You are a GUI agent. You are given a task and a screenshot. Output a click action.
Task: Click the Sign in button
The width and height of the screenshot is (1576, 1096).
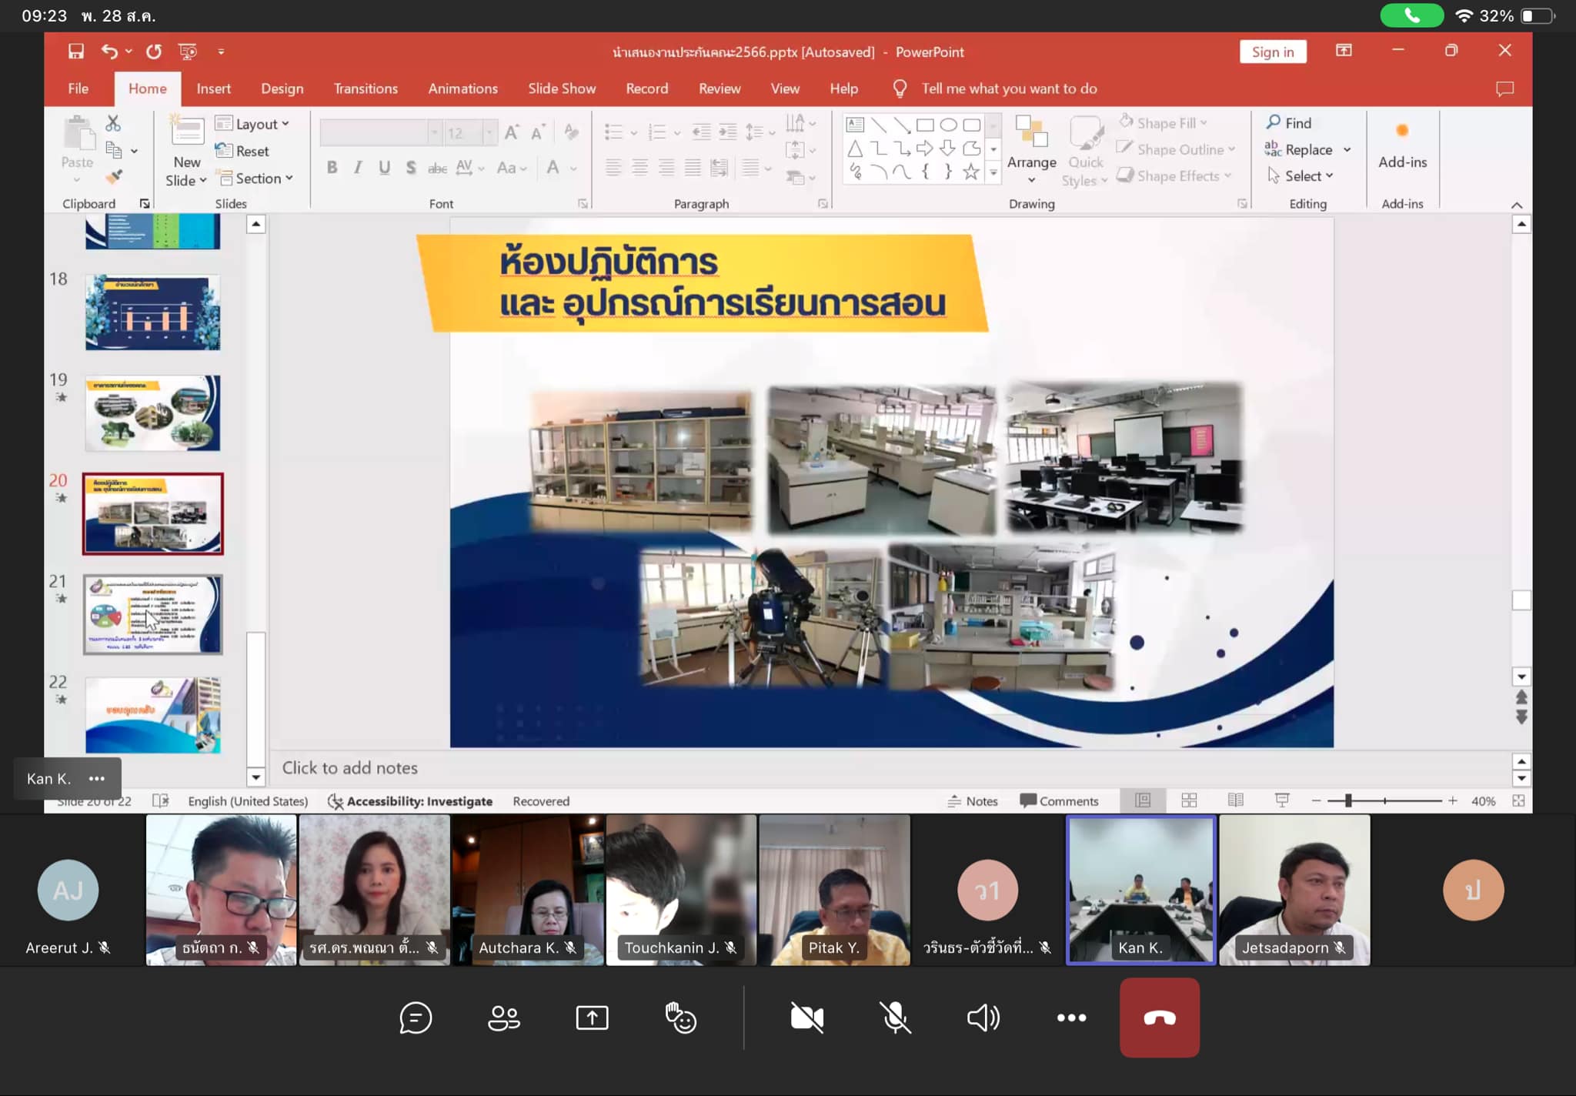(1272, 52)
